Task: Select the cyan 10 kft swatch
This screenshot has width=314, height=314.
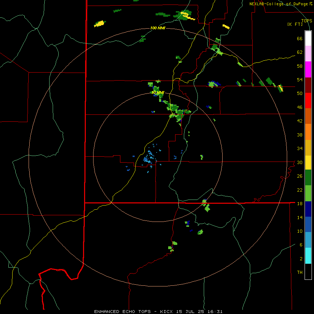Action: pyautogui.click(x=308, y=256)
